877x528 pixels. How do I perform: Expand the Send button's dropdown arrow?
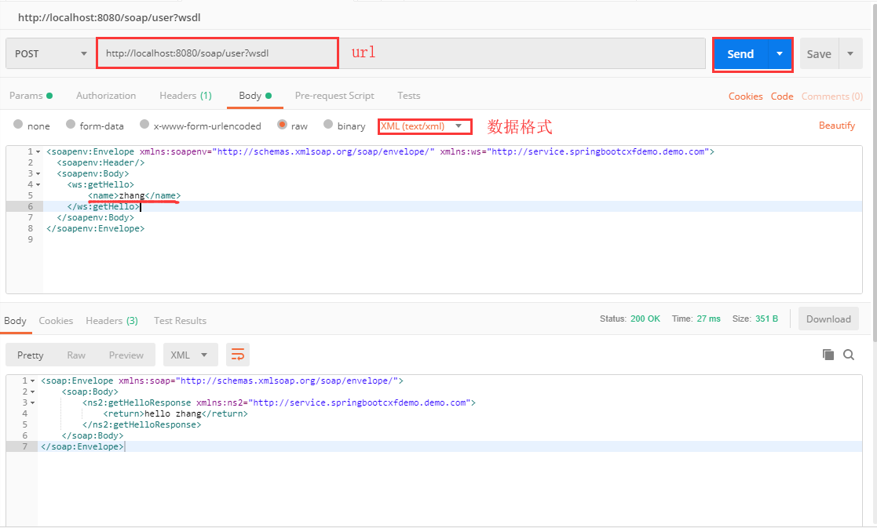[779, 53]
